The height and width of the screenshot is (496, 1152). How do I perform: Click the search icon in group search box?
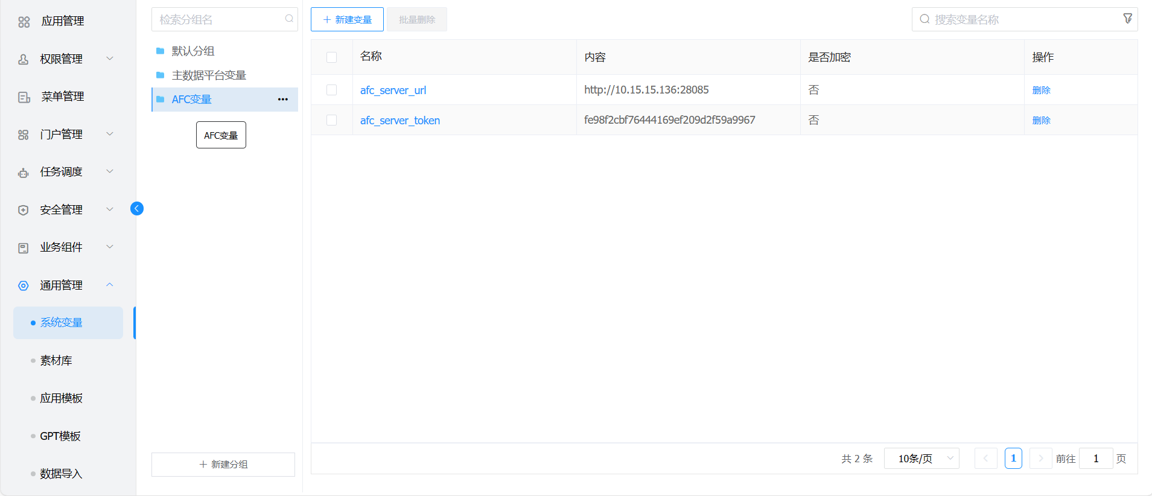(x=289, y=19)
